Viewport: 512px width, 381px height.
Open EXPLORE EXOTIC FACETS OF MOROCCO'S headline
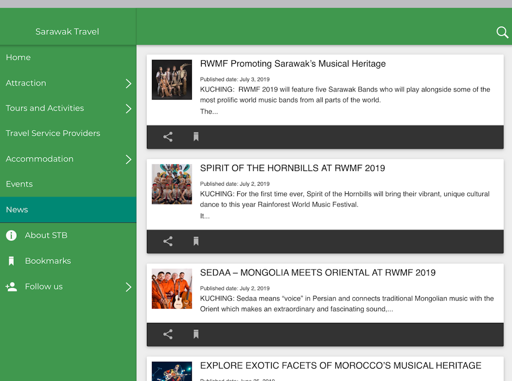click(341, 366)
